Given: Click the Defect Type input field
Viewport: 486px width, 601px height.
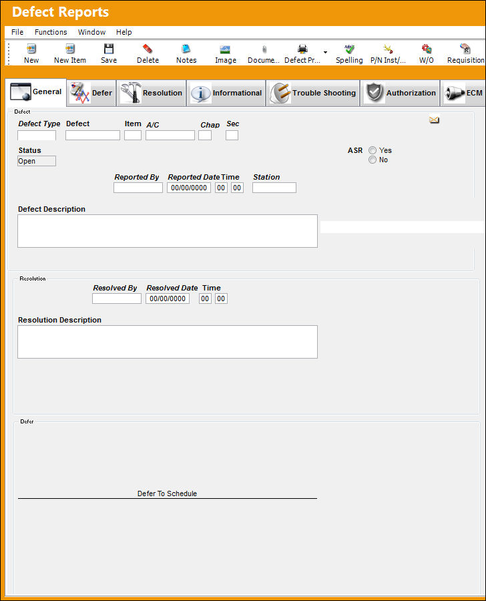Looking at the screenshot, I should [37, 136].
